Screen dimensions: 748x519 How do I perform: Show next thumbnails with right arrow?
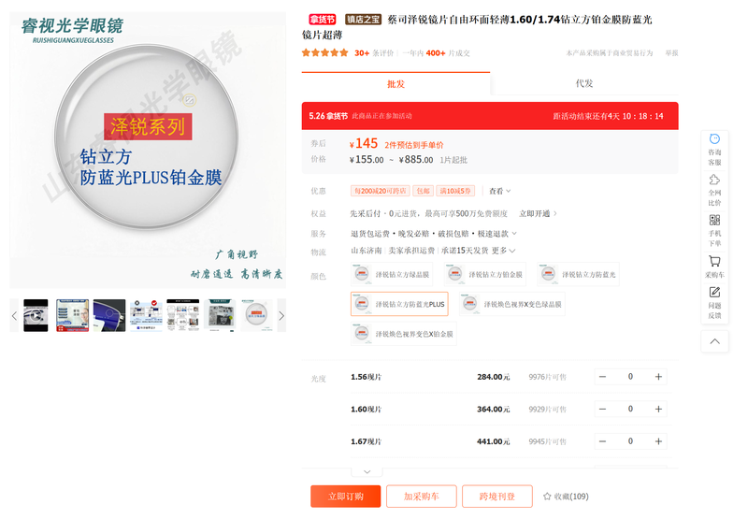pyautogui.click(x=281, y=315)
